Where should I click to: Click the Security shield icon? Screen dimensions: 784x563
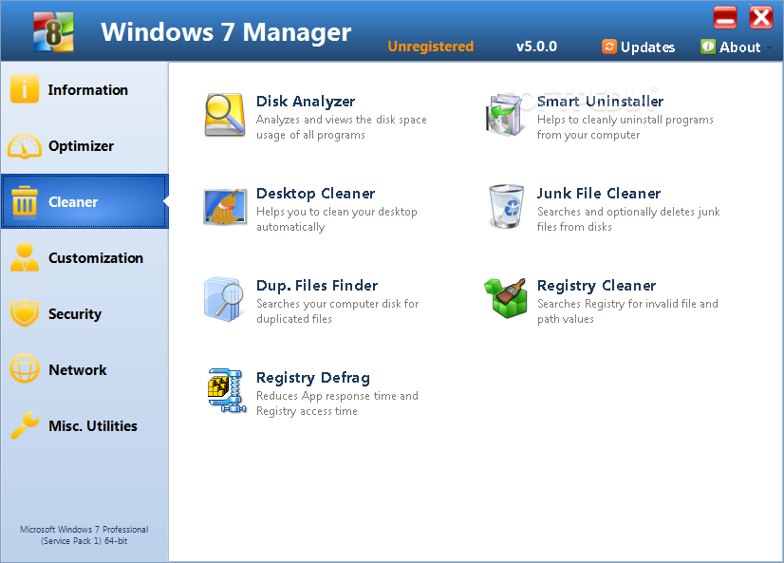(24, 313)
